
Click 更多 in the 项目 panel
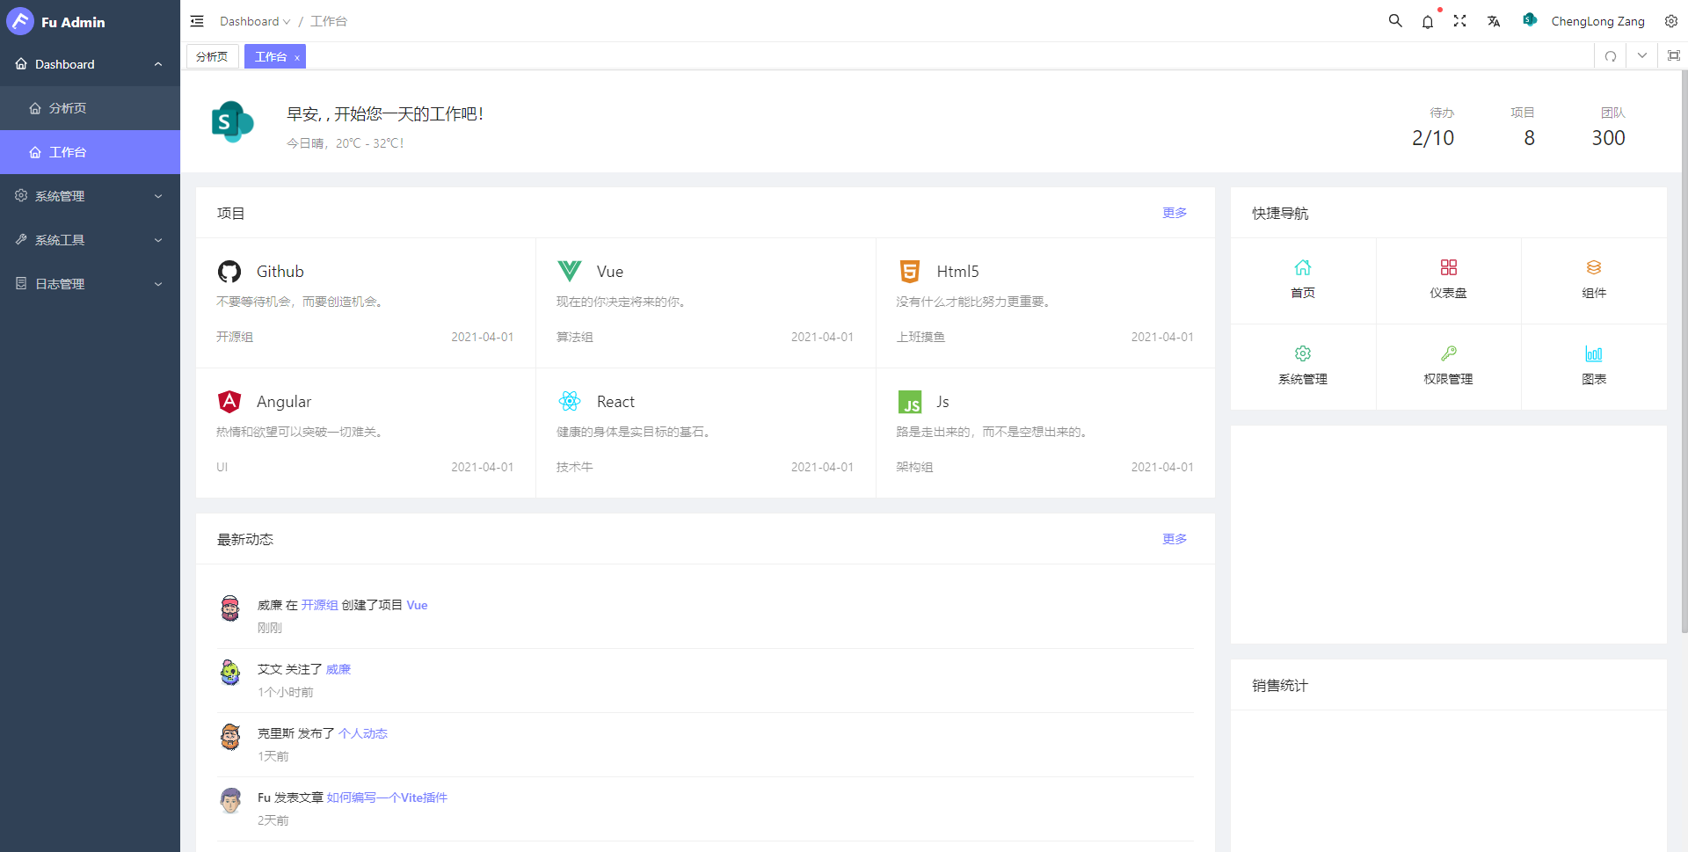1175,213
